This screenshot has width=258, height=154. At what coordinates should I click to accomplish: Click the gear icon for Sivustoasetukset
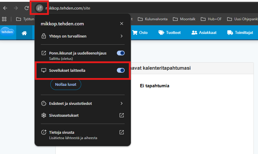point(44,115)
